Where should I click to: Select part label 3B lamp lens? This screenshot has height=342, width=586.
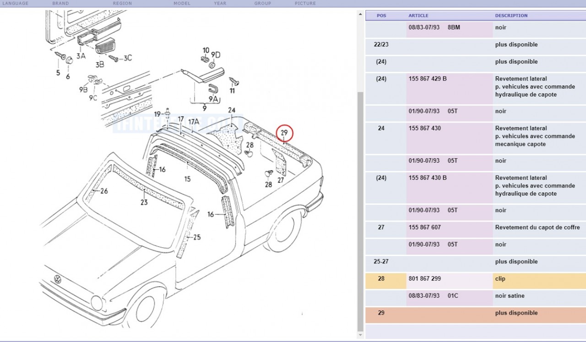point(99,64)
